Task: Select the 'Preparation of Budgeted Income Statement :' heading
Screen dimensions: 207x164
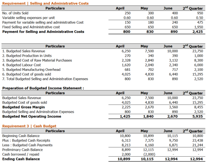Action: (x=43, y=88)
